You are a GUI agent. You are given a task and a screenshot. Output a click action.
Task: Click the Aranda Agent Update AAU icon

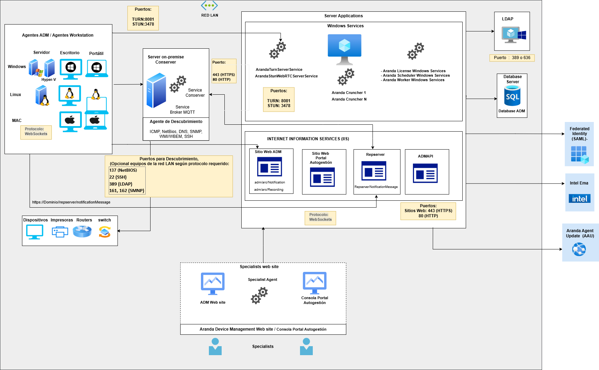tap(579, 249)
